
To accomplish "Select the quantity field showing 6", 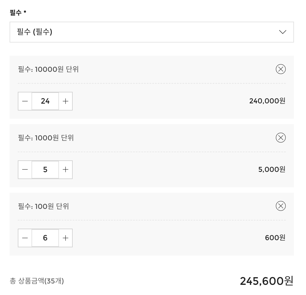I will [x=45, y=238].
